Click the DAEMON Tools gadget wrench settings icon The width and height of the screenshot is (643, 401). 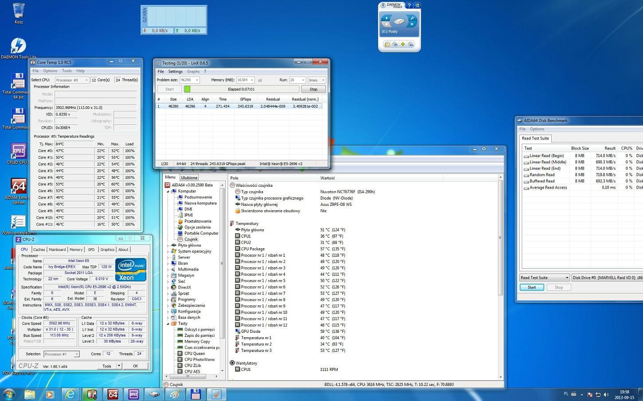point(412,19)
